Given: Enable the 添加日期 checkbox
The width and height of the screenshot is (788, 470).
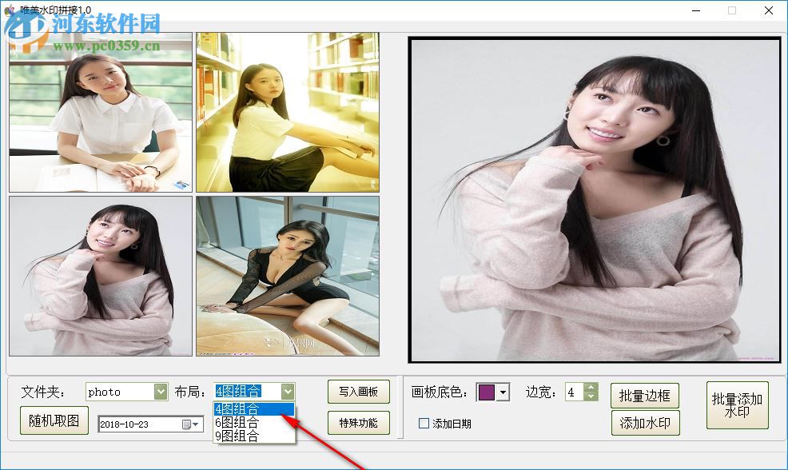Looking at the screenshot, I should (x=423, y=424).
